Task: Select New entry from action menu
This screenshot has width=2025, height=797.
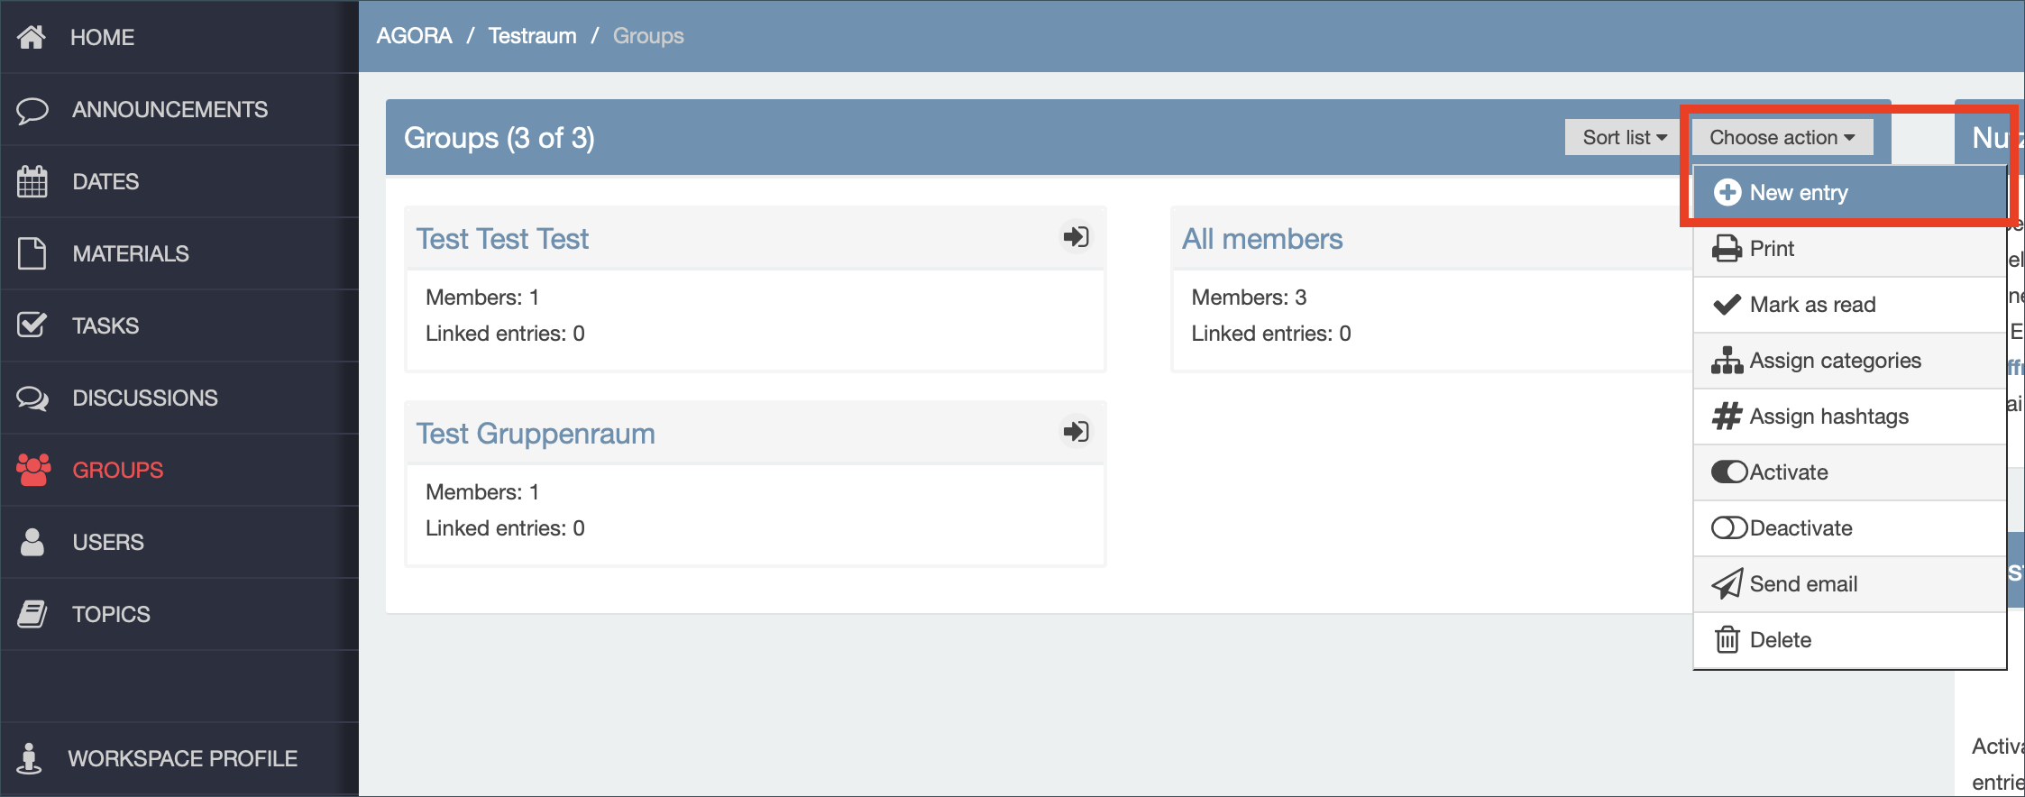Action: click(x=1798, y=193)
